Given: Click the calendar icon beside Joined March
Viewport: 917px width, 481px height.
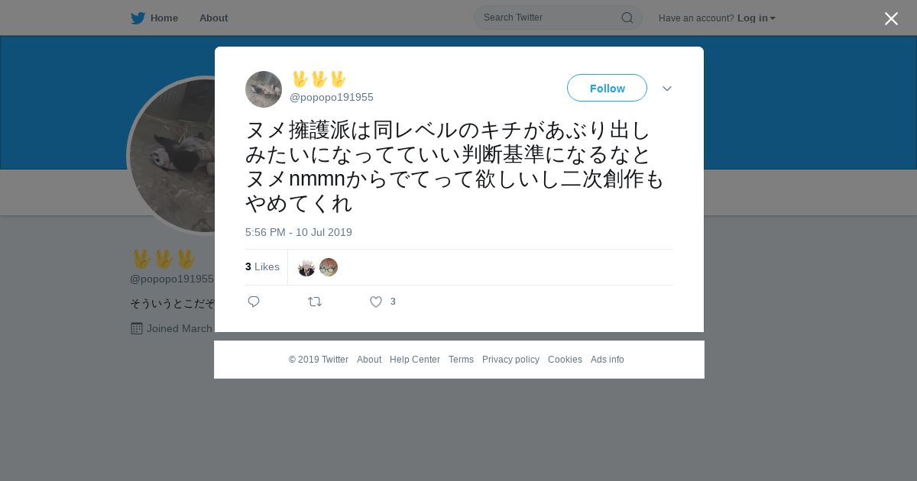Looking at the screenshot, I should pos(137,328).
